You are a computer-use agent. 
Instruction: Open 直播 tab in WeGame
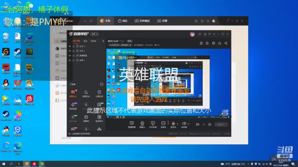[162, 21]
